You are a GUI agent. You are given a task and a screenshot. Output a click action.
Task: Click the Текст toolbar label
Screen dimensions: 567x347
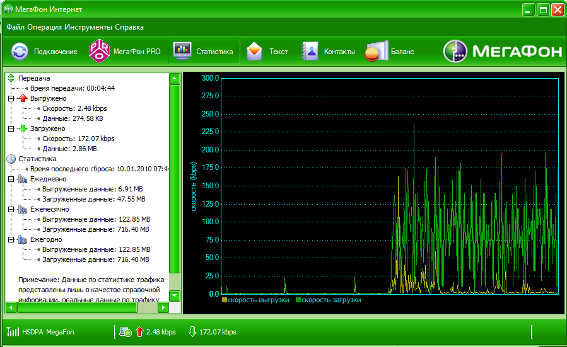[x=278, y=52]
